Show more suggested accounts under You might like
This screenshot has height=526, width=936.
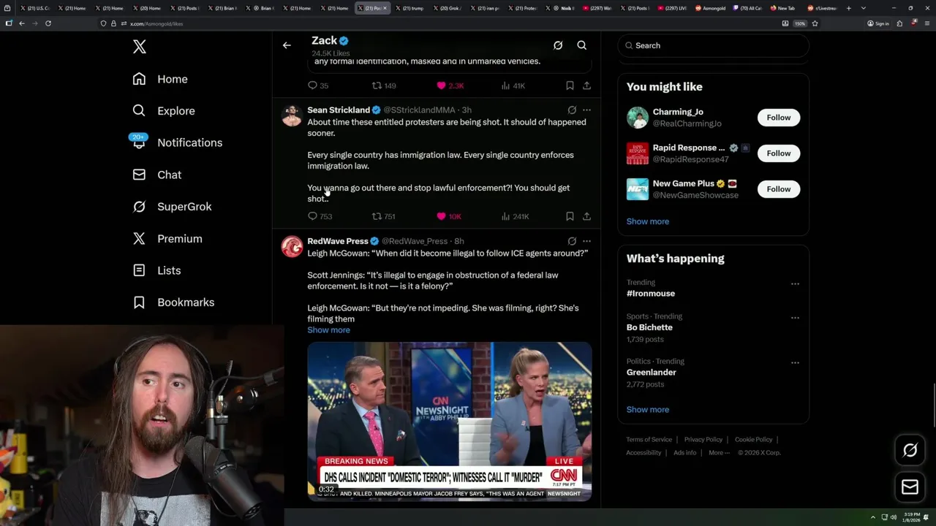click(x=648, y=221)
